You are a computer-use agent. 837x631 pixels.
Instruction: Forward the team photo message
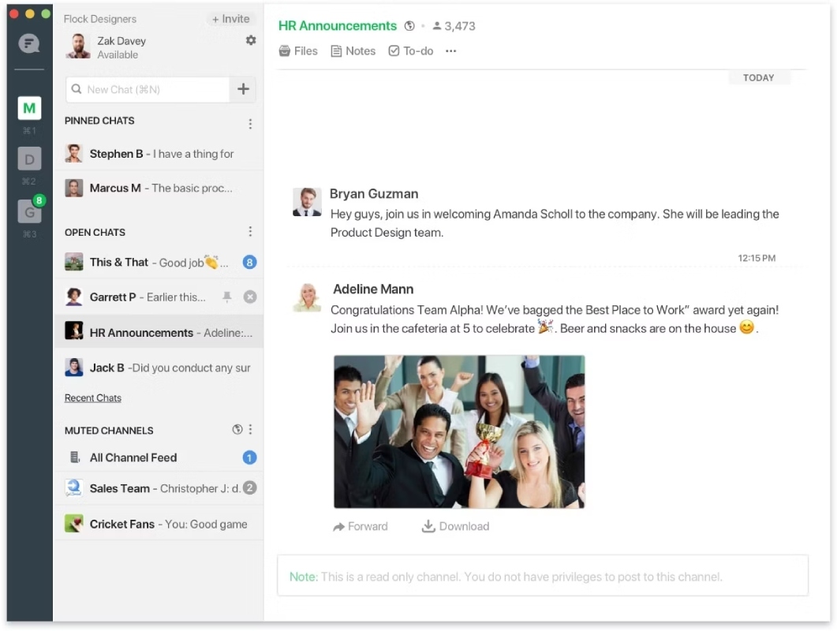[361, 526]
